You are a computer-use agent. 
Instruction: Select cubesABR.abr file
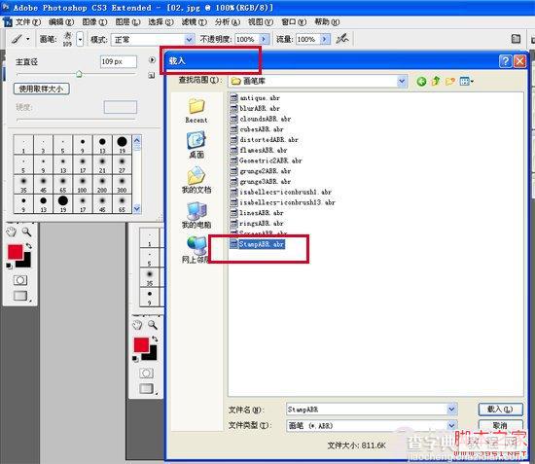point(257,129)
